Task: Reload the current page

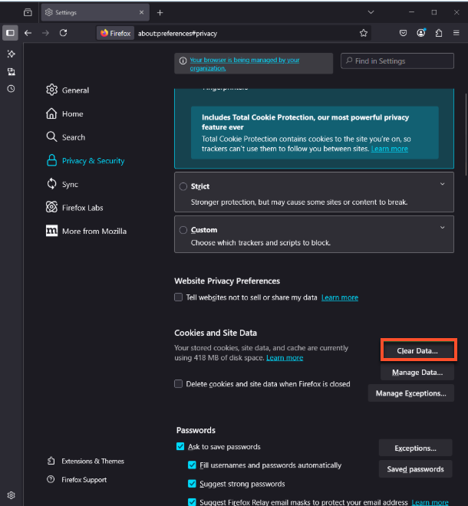Action: (64, 33)
